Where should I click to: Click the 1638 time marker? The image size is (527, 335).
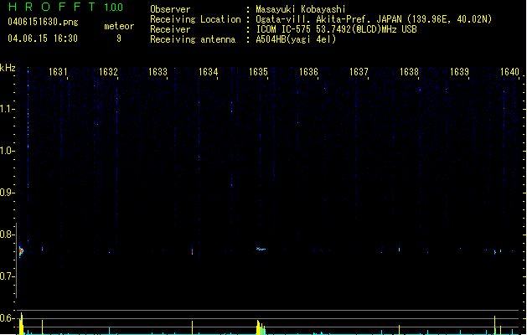click(409, 72)
